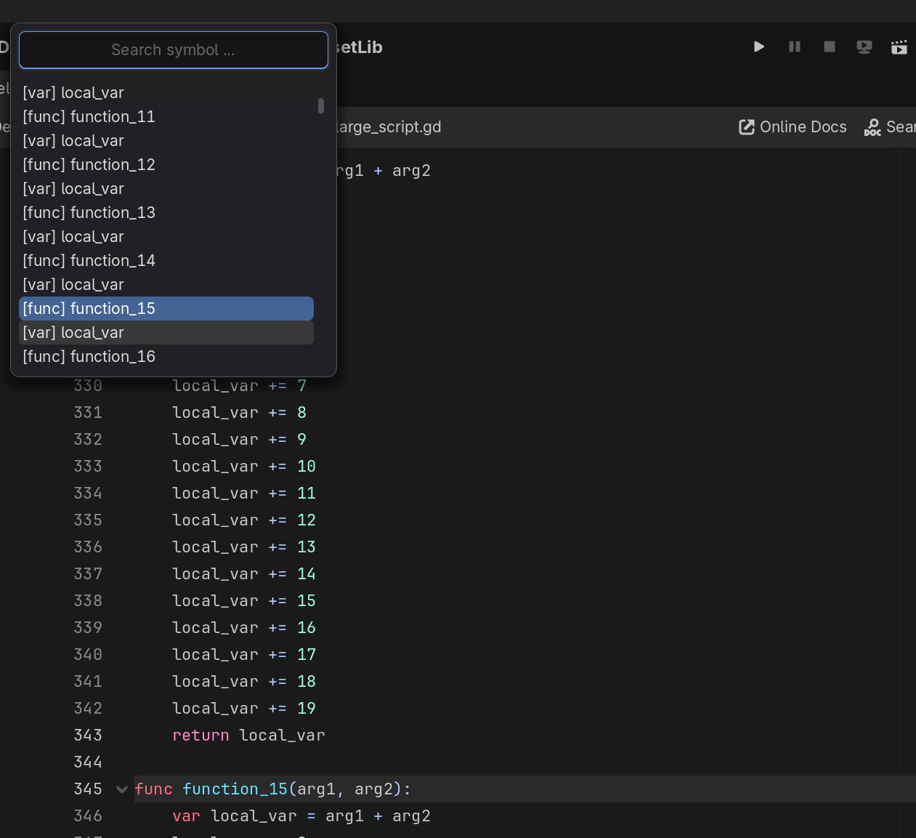Open documentation search via Search Help icon
Viewport: 916px width, 838px height.
coord(872,126)
